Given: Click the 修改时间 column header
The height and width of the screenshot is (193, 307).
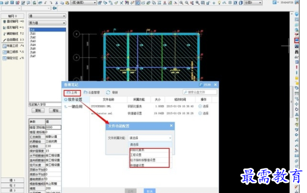Looking at the screenshot, I should coord(180,99).
